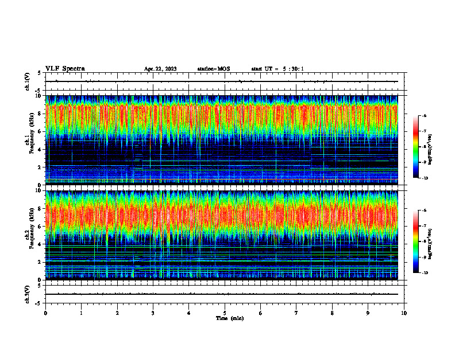Click time axis tick label "9"
Screen dimensions: 455x351
368,313
